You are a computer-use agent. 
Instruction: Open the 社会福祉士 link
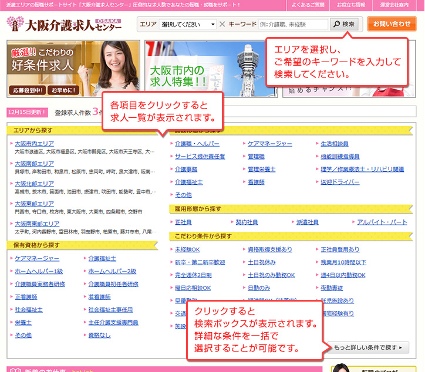point(29,309)
